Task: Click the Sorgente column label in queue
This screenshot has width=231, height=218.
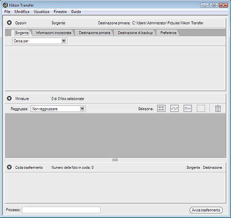Action: click(193, 167)
